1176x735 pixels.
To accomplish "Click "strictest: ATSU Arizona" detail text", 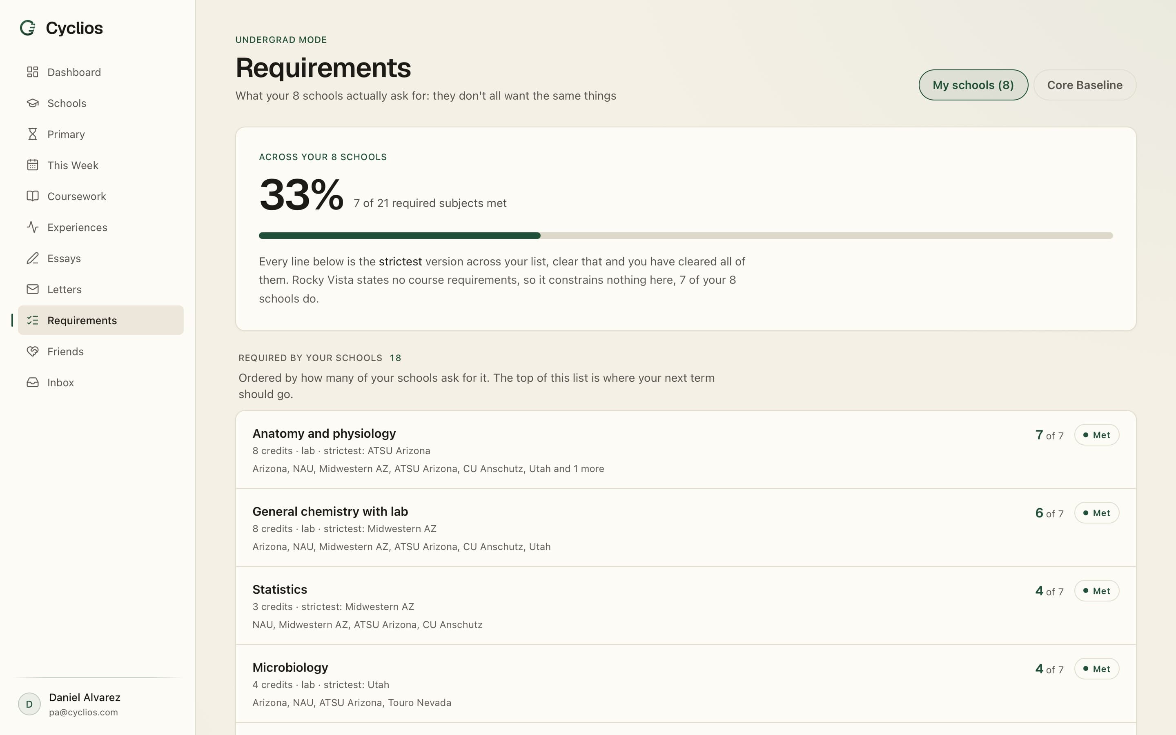I will click(x=376, y=451).
